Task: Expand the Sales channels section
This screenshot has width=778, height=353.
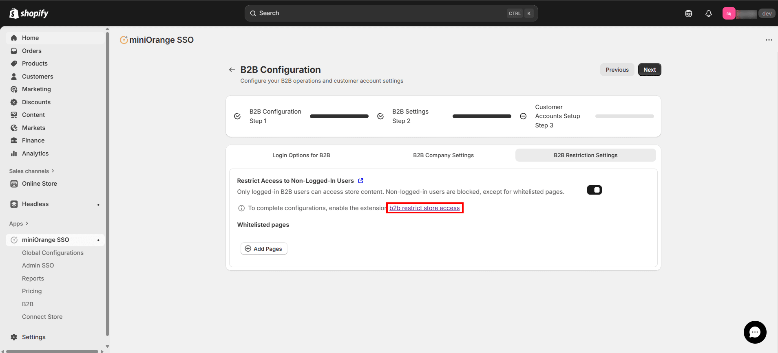Action: [x=32, y=171]
